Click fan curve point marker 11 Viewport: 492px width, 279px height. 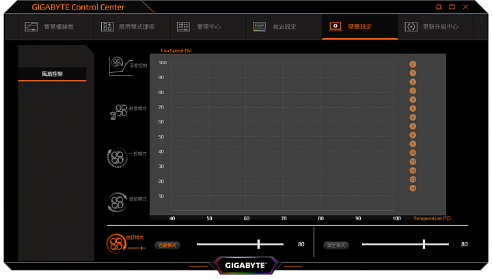[x=413, y=162]
